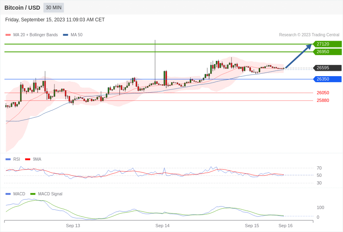Click the 26350 pivot price label
This screenshot has width=343, height=232.
coord(328,79)
